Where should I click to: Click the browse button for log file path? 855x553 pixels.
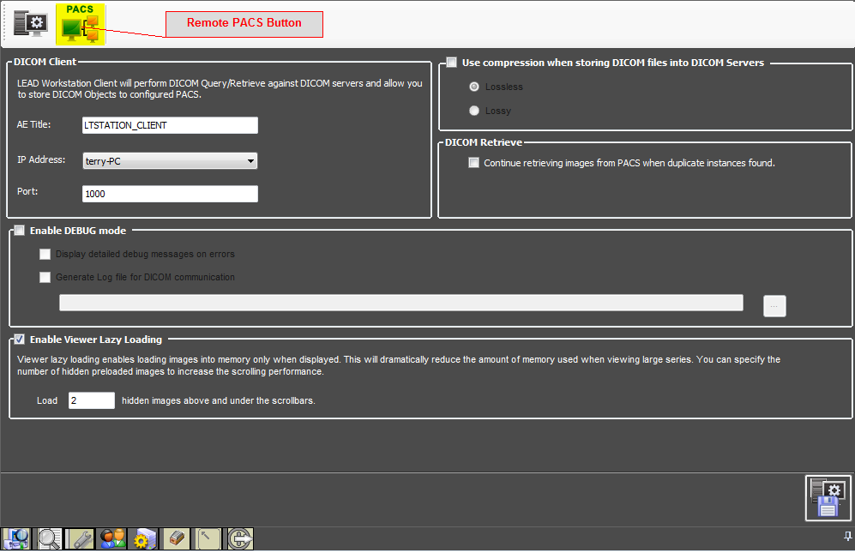[774, 306]
